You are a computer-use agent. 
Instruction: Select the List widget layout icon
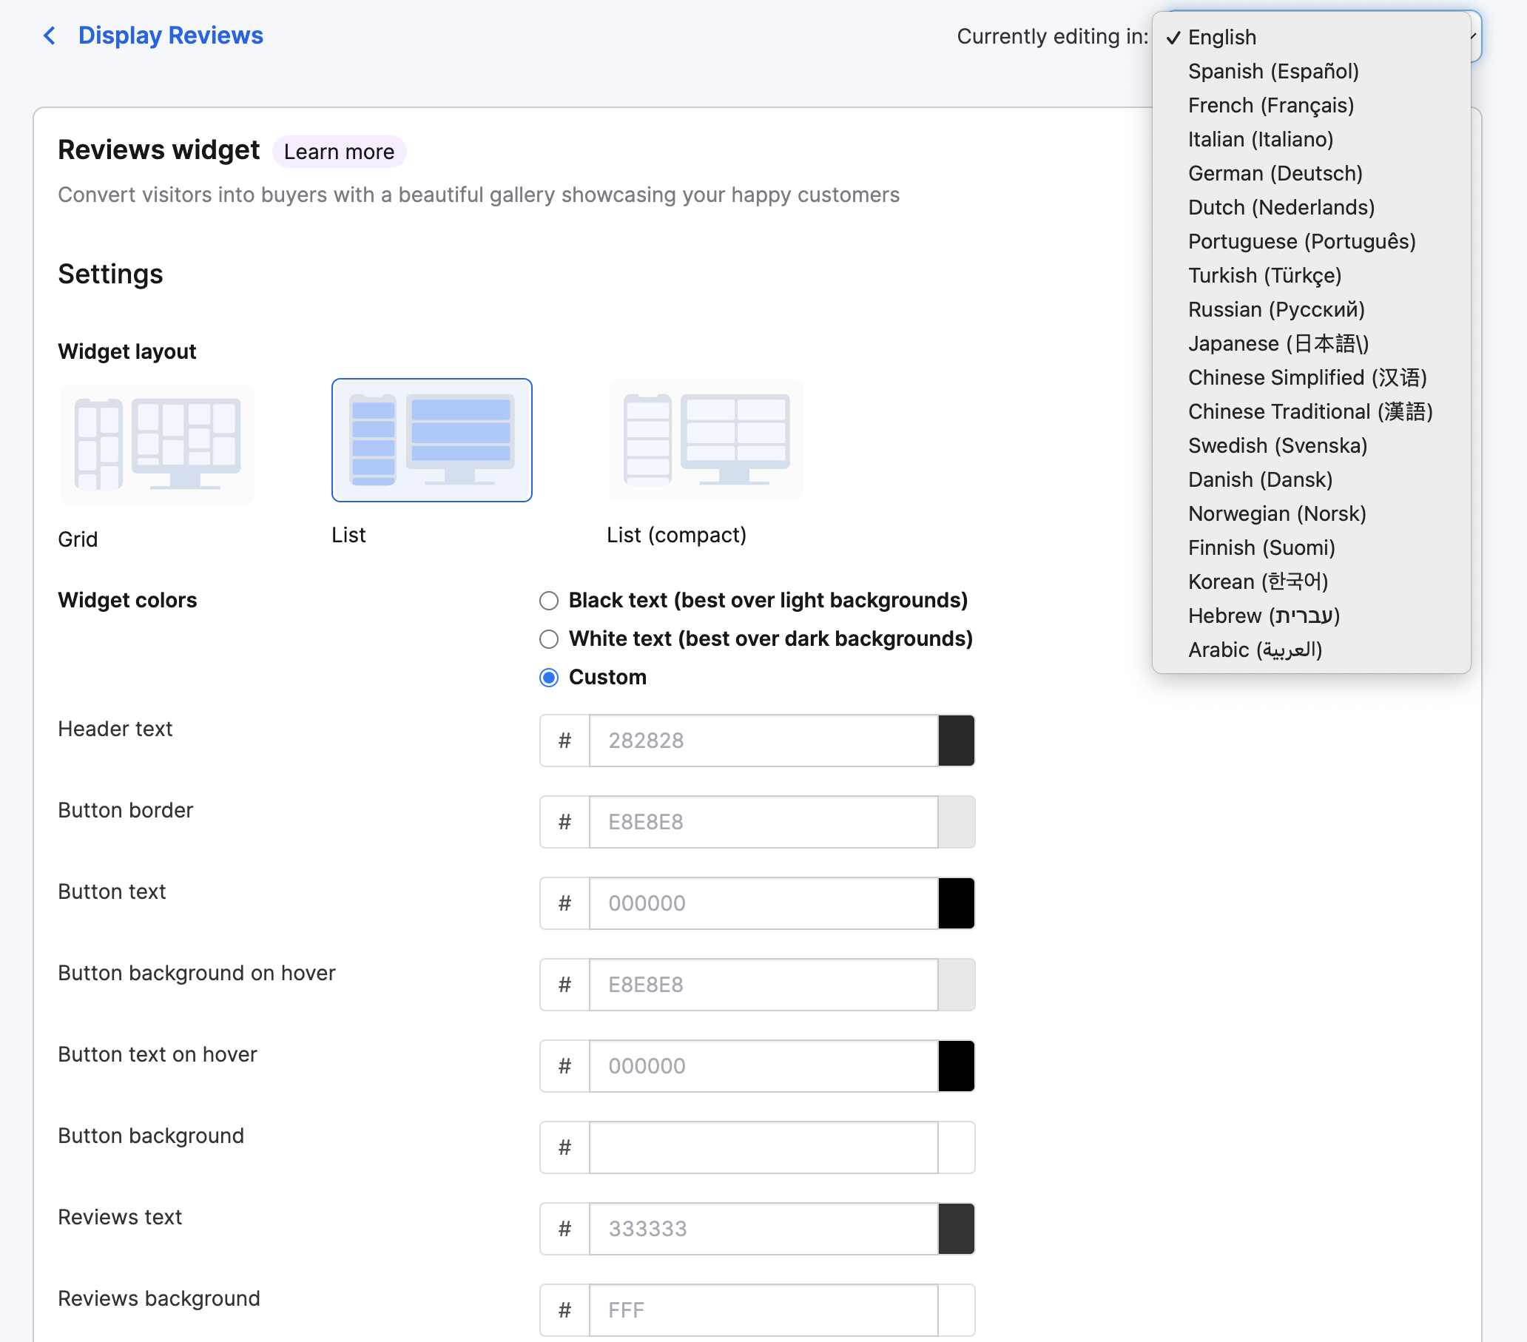431,440
